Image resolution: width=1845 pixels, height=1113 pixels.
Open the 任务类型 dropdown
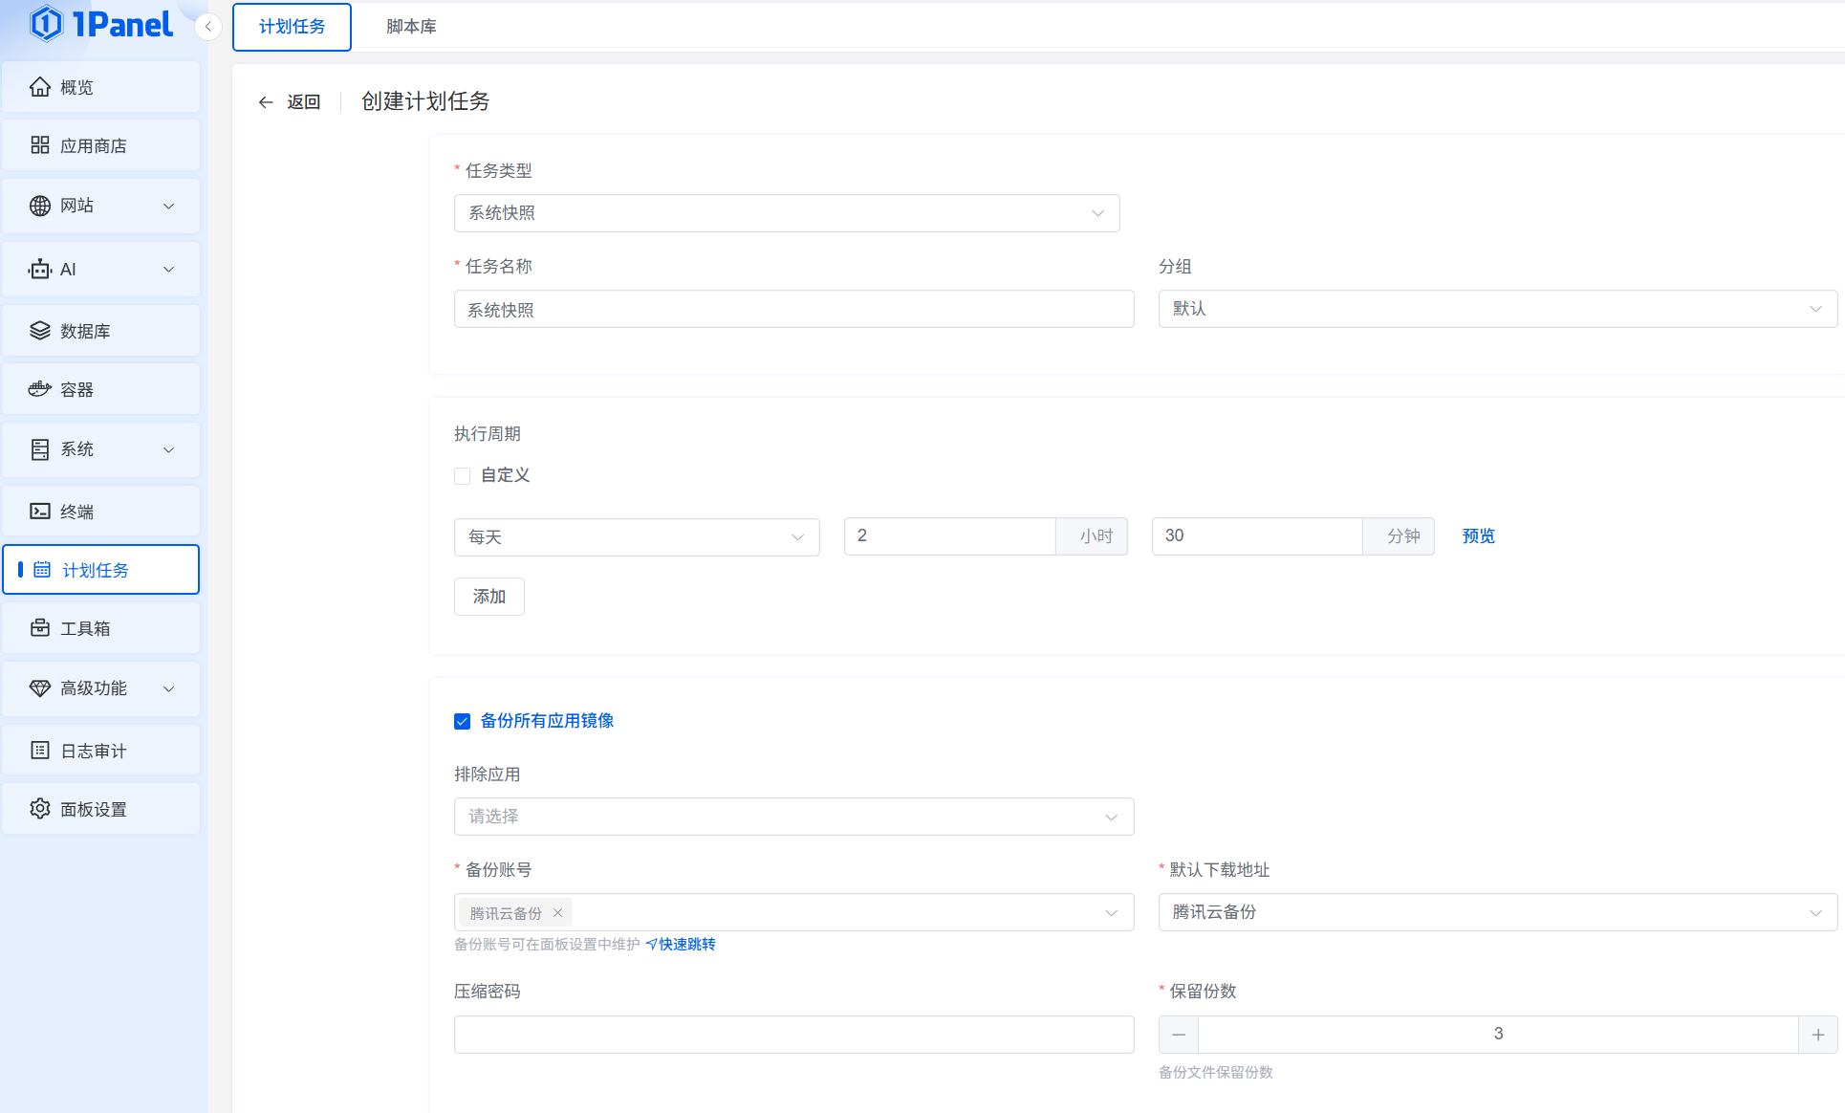[786, 213]
